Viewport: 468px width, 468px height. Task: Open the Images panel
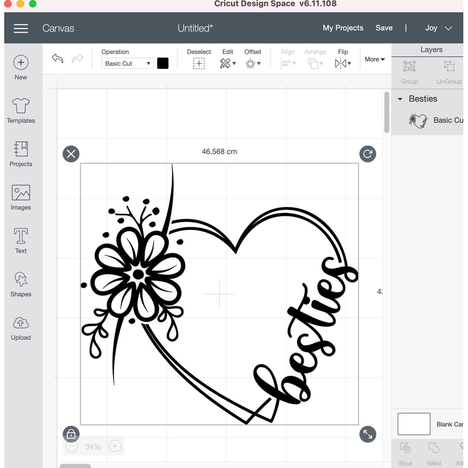pyautogui.click(x=20, y=196)
